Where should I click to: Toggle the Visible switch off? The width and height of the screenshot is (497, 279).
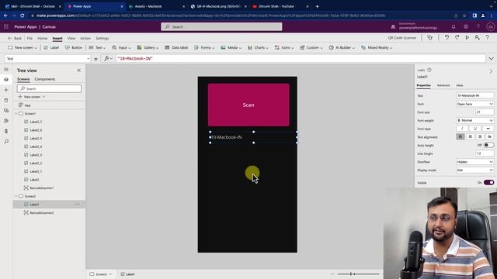[x=488, y=183]
